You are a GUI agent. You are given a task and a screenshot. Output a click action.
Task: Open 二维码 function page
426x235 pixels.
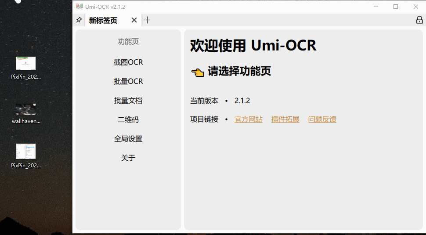click(x=128, y=119)
